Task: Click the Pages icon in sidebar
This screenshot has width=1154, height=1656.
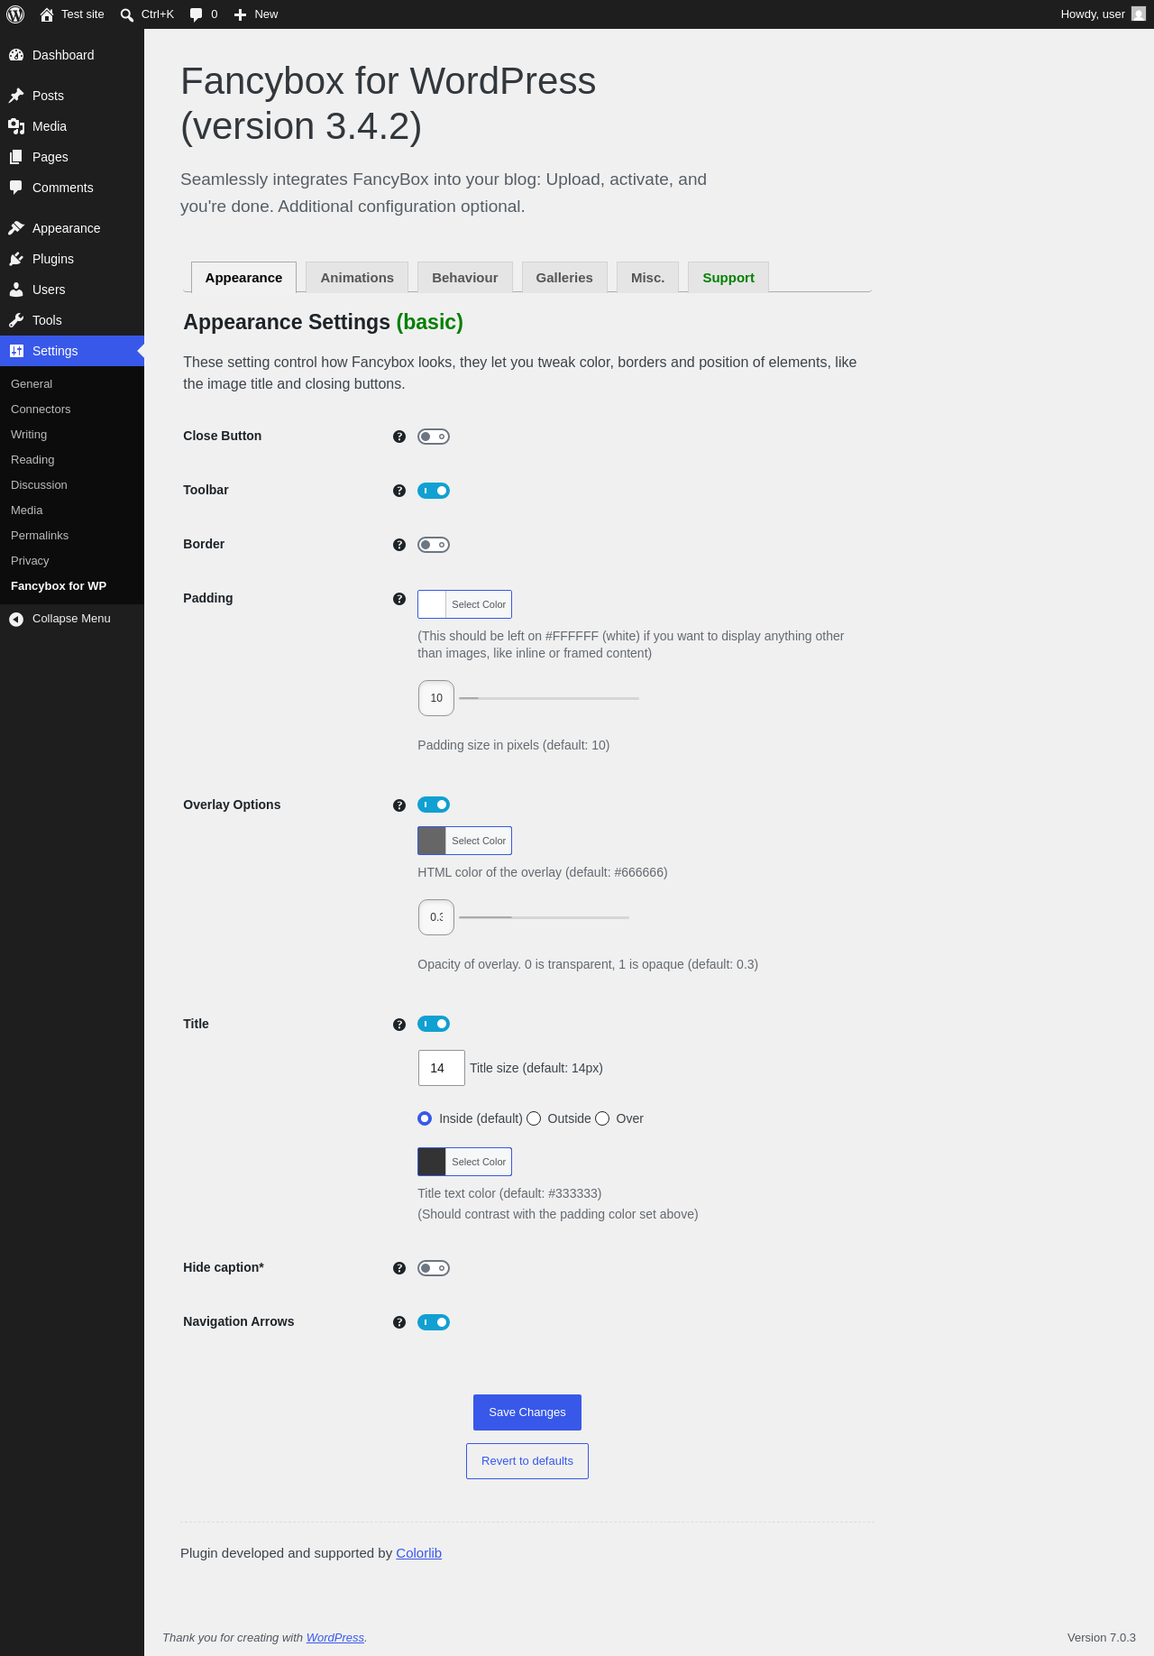Action: pos(16,157)
